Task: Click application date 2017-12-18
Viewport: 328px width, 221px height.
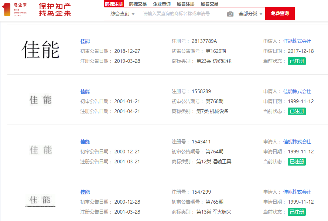Action: (301, 51)
